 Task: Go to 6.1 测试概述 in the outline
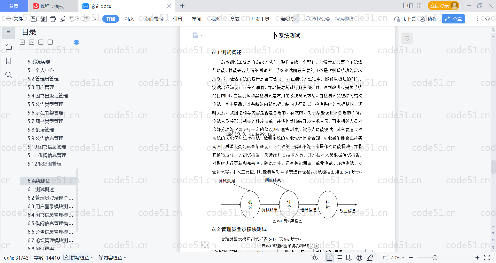41,189
